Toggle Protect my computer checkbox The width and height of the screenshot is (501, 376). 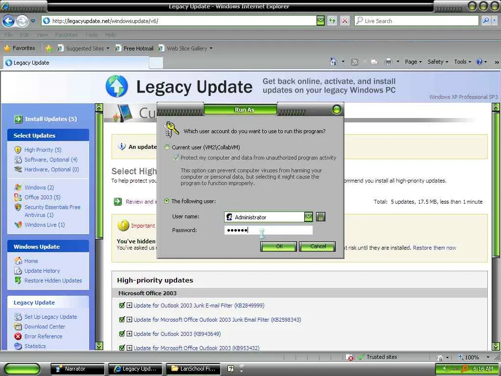pyautogui.click(x=176, y=158)
